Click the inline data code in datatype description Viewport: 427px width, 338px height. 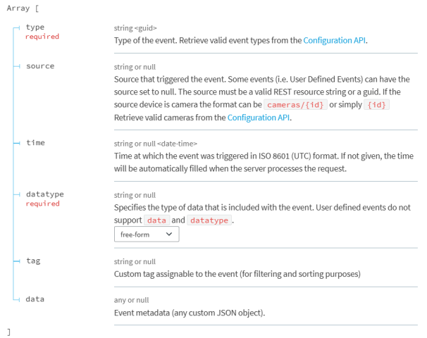click(x=156, y=220)
